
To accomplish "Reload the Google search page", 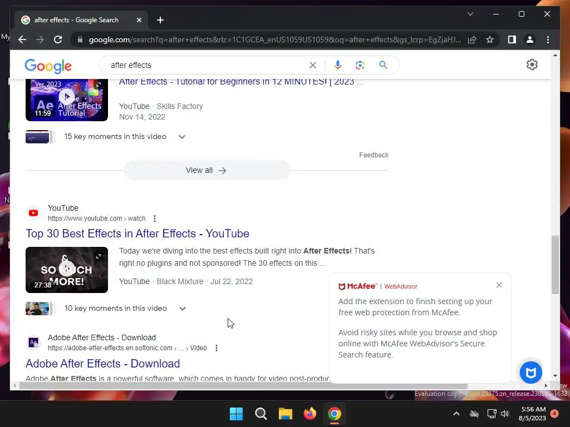I will [58, 39].
